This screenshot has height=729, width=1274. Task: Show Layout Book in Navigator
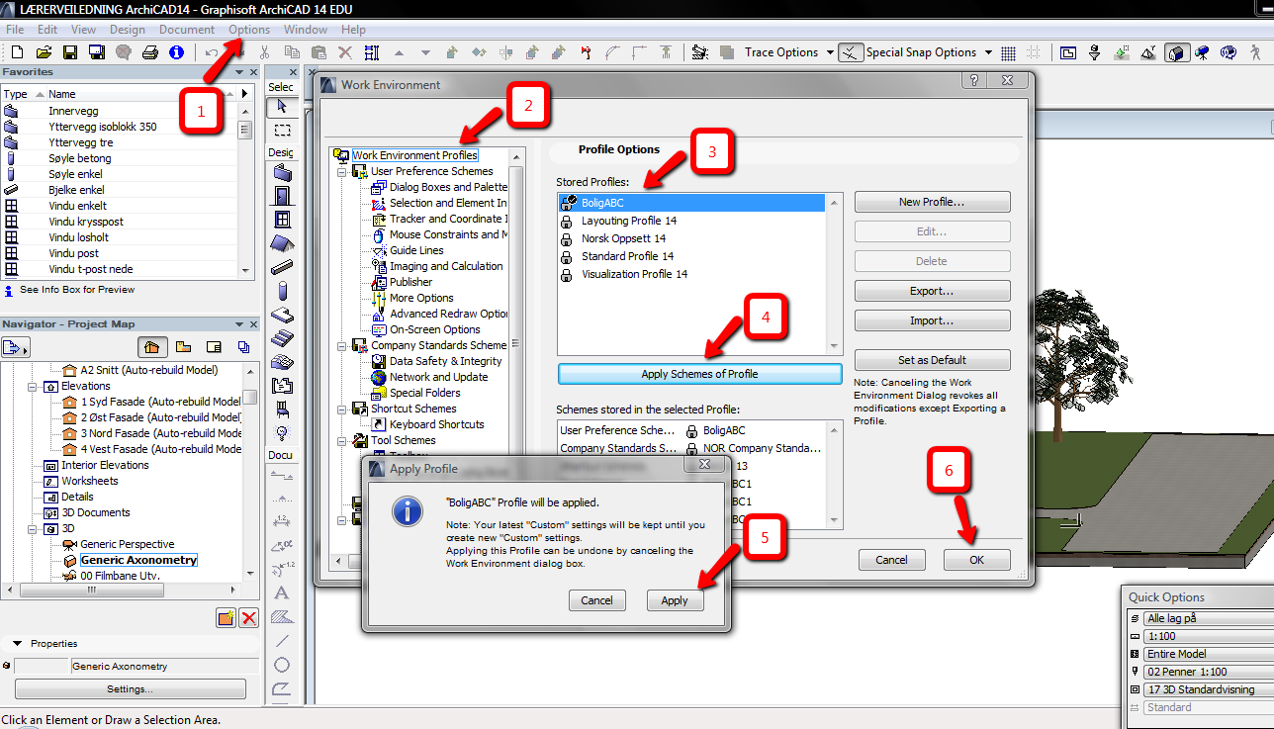point(214,347)
